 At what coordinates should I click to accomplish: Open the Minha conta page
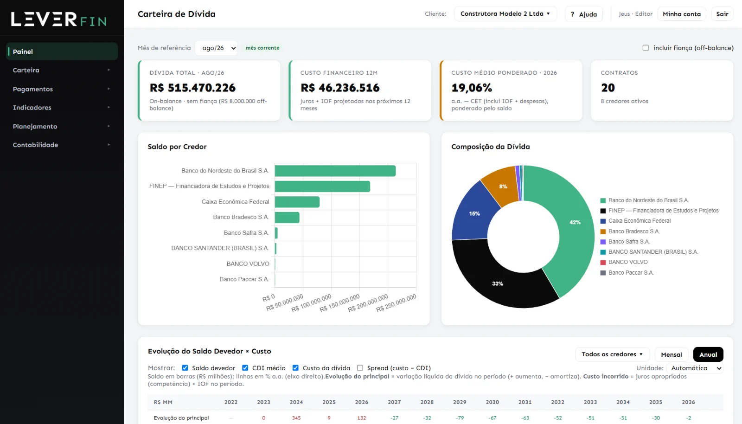click(682, 14)
